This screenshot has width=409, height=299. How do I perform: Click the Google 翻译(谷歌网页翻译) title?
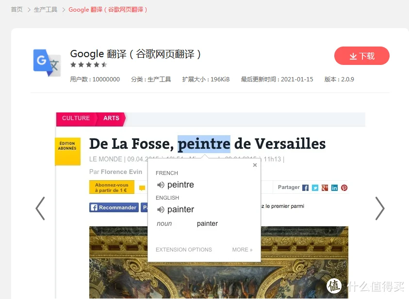pyautogui.click(x=135, y=54)
